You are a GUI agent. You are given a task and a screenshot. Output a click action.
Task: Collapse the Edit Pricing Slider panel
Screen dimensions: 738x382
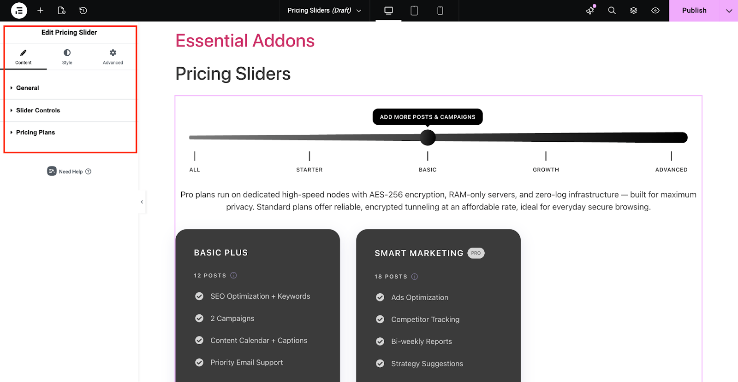[142, 202]
